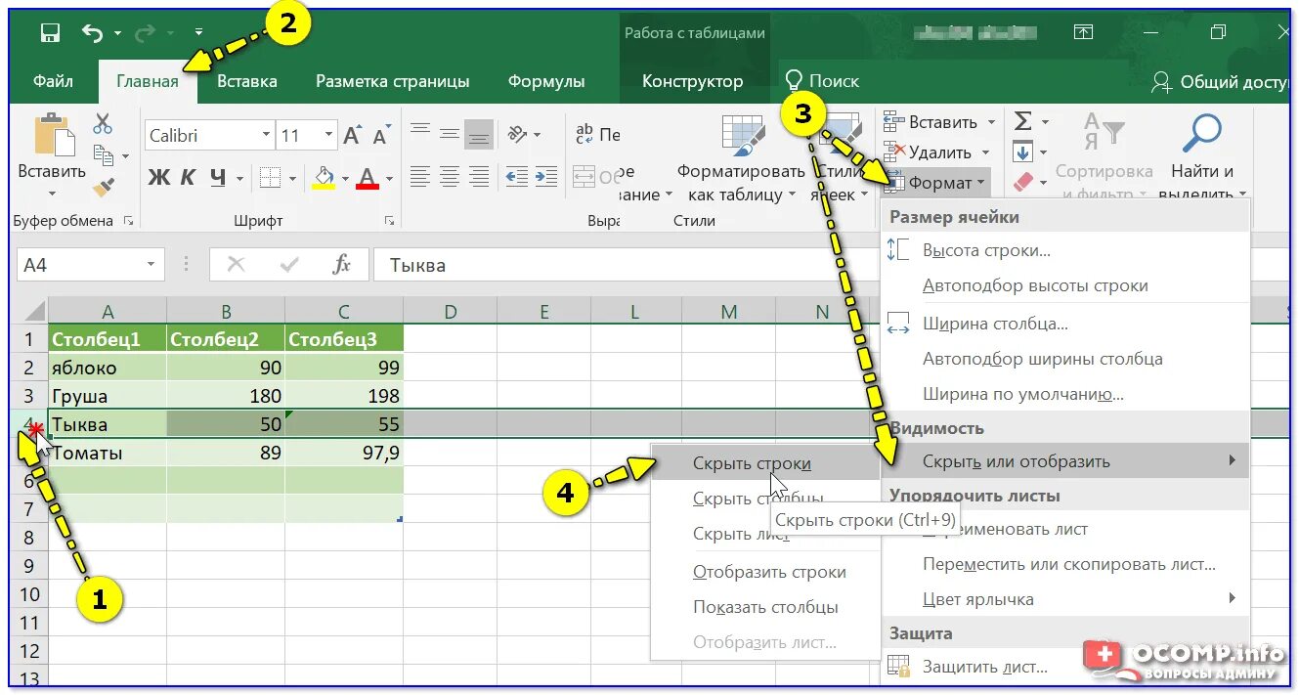Open the font color dropdown arrow

tap(389, 178)
